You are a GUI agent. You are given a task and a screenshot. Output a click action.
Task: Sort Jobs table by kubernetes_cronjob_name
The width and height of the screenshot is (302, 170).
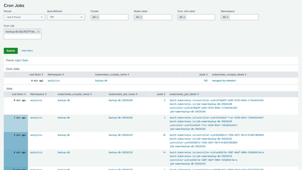75,94
